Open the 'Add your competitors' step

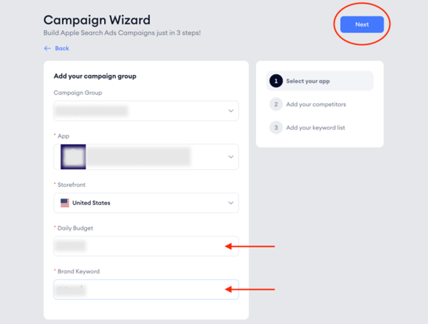click(x=316, y=104)
